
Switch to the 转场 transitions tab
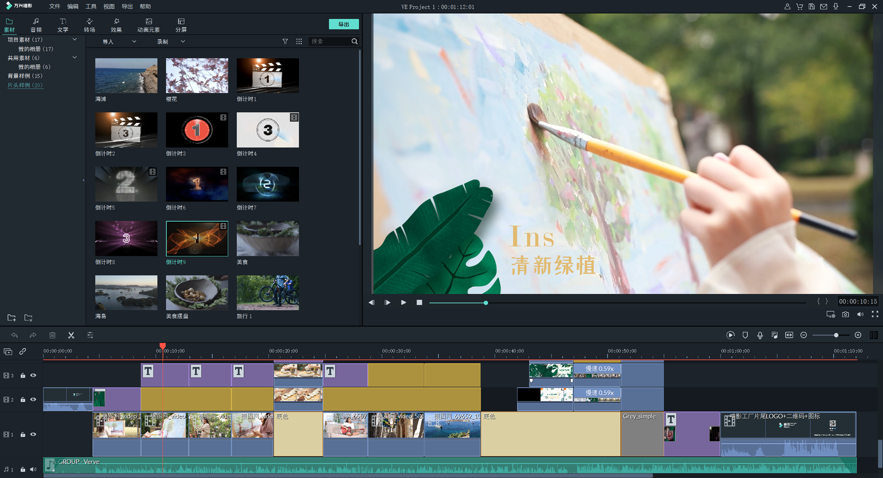pyautogui.click(x=90, y=25)
